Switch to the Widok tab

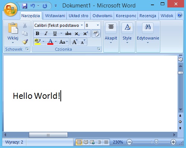pos(167,16)
